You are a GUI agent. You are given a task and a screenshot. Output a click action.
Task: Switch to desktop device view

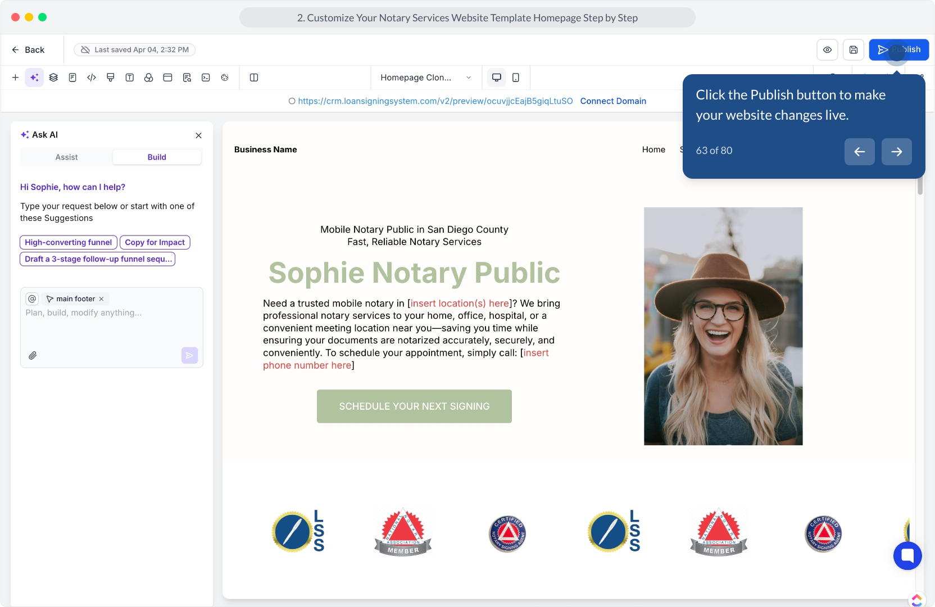[x=497, y=78]
